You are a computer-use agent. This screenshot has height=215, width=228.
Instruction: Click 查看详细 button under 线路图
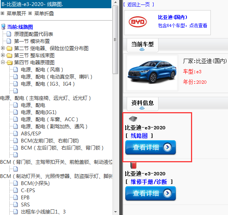(x=151, y=147)
